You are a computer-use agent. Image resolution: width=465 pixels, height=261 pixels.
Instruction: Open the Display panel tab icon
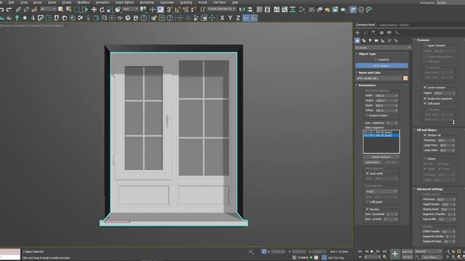pyautogui.click(x=389, y=33)
